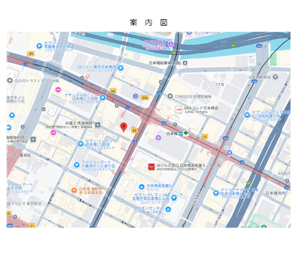Screen dimensions: 299x254
Task: Click the 日本橋船着場 ferry icon
Action: [x=185, y=63]
